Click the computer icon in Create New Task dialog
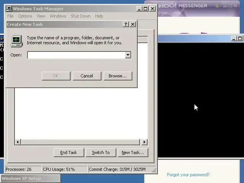 click(17, 41)
